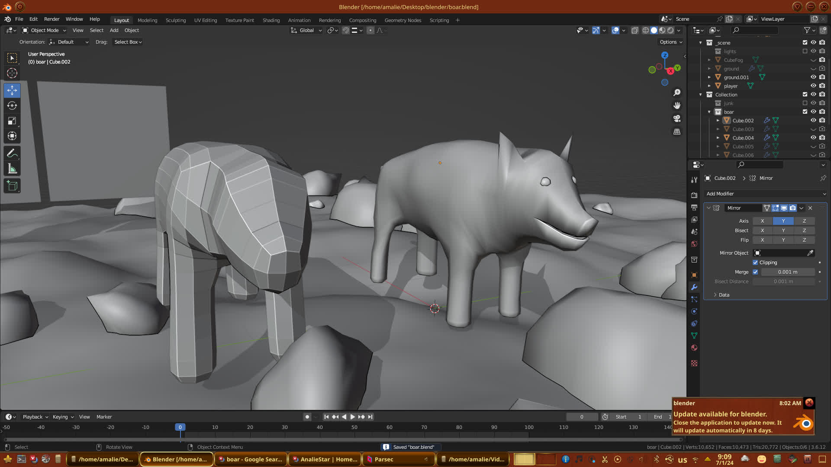Open the Add Modifier dropdown

coord(765,194)
